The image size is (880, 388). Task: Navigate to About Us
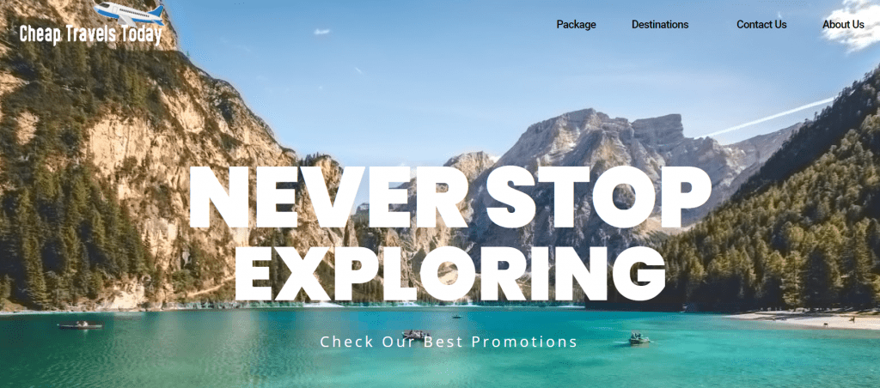click(x=843, y=25)
